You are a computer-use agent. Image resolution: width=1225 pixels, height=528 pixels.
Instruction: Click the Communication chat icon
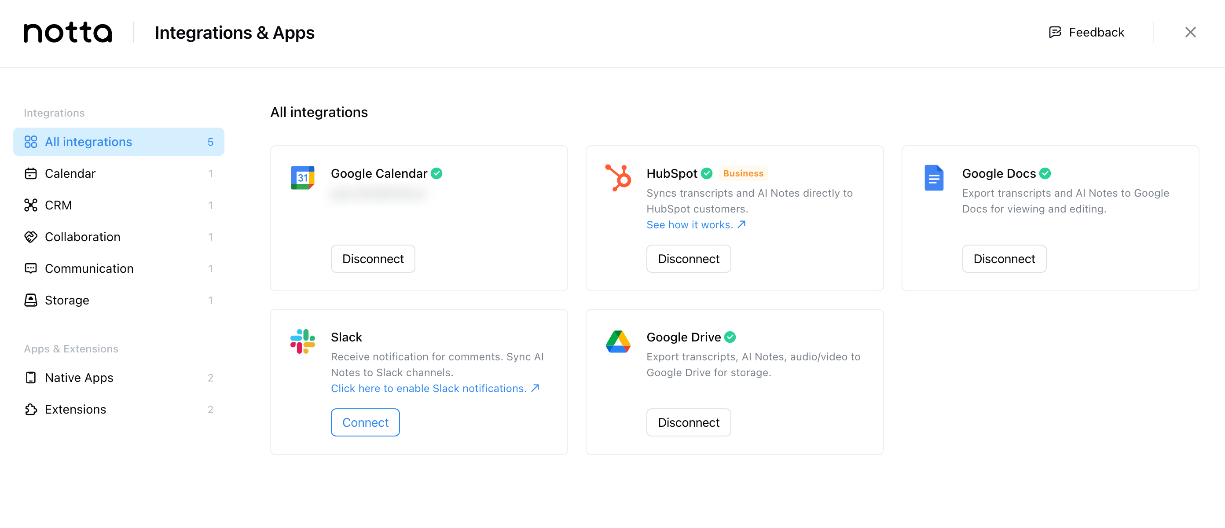pyautogui.click(x=30, y=268)
